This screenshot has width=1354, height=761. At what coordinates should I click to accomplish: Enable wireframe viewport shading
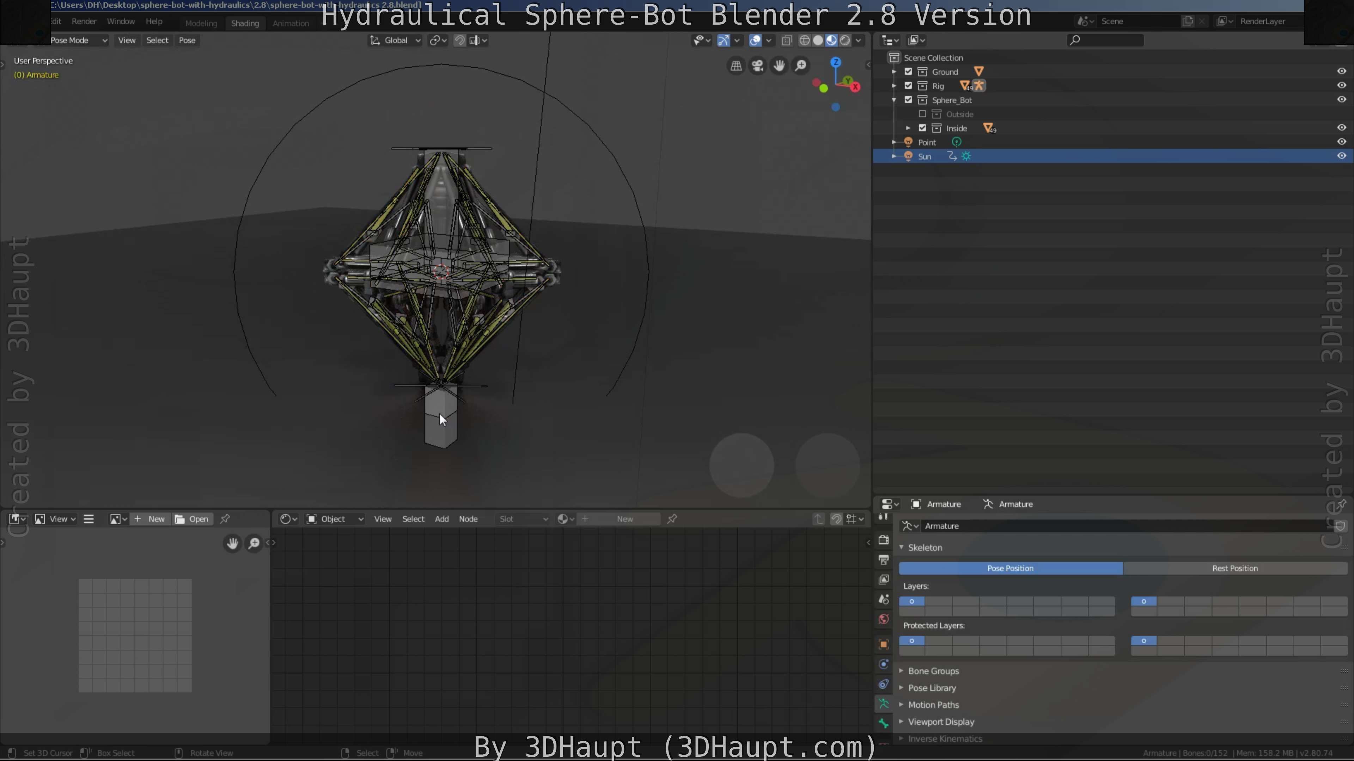[804, 41]
